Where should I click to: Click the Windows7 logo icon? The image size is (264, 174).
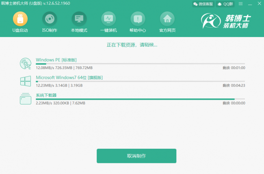[26, 81]
